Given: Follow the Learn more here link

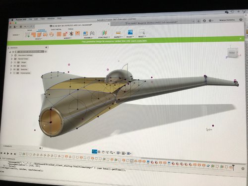Looking at the screenshot, I should click(139, 41).
